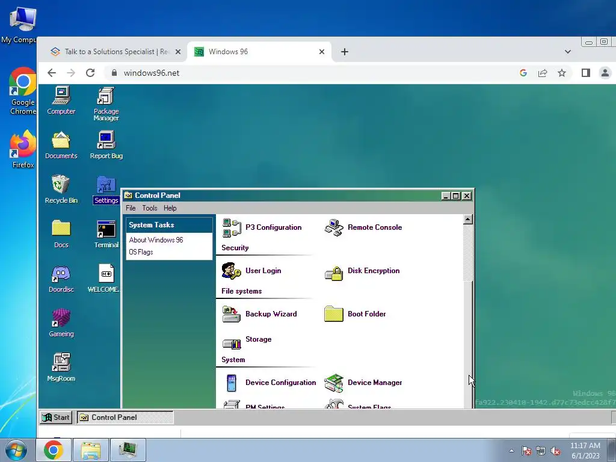This screenshot has height=462, width=616.
Task: Open the Docs folder icon
Action: [x=61, y=234]
